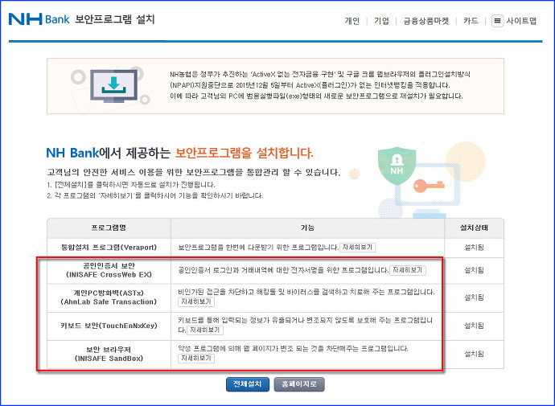Click 설치됨 status in the CrossWeb EX row
This screenshot has width=555, height=406.
tap(475, 271)
